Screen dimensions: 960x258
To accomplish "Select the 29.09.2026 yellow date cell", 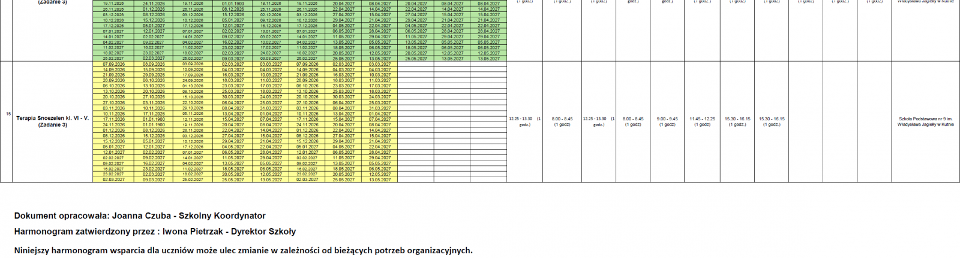I will click(x=154, y=75).
